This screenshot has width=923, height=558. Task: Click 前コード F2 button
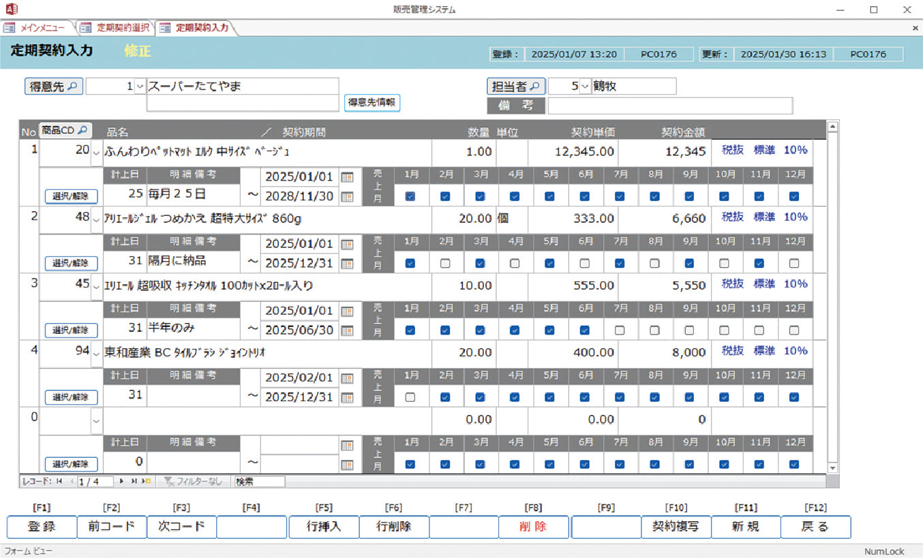(112, 527)
